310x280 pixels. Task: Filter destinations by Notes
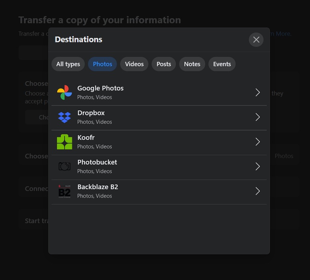(x=192, y=64)
